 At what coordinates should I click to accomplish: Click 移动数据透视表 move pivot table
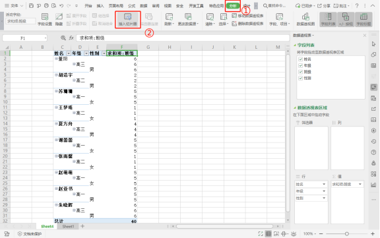point(247,16)
